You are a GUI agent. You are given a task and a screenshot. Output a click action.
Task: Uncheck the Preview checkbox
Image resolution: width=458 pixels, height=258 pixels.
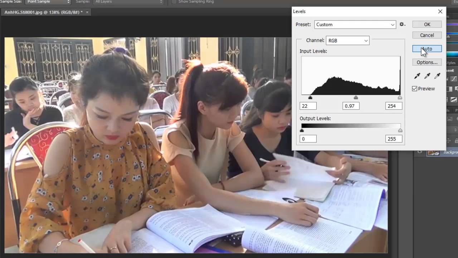click(415, 89)
